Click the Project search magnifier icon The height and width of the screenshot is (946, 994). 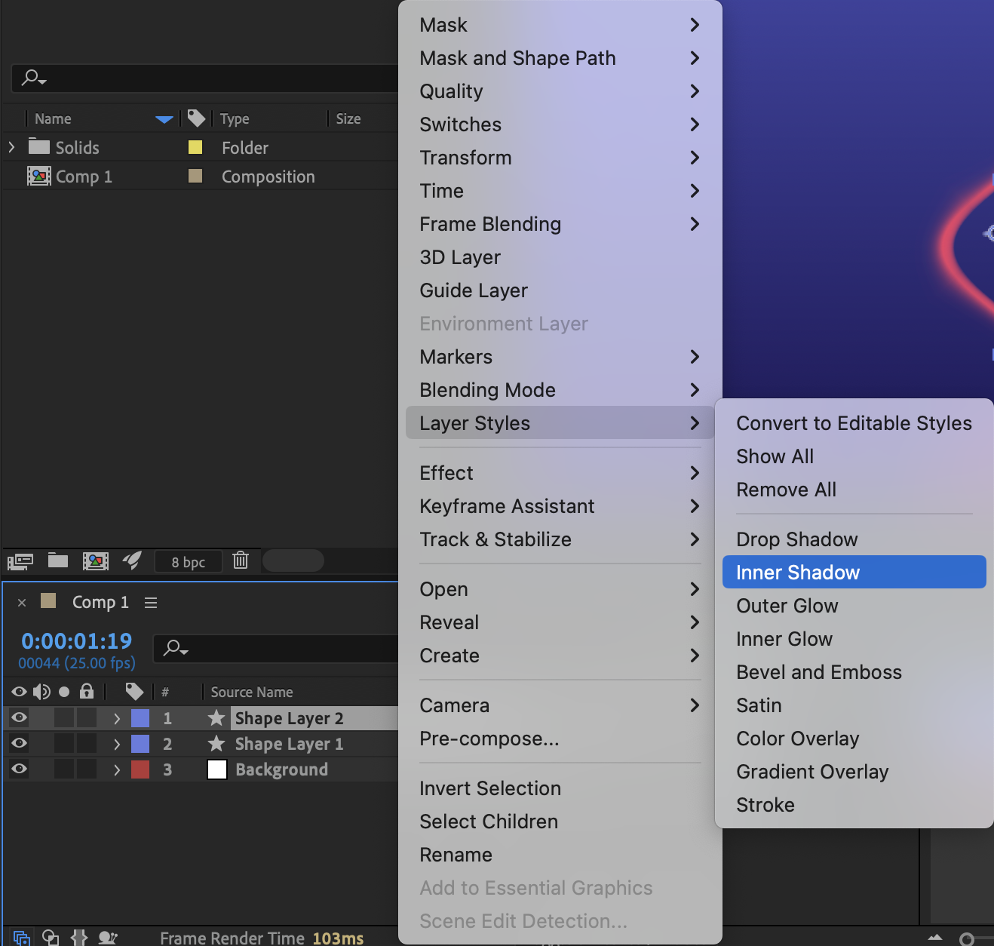[34, 77]
